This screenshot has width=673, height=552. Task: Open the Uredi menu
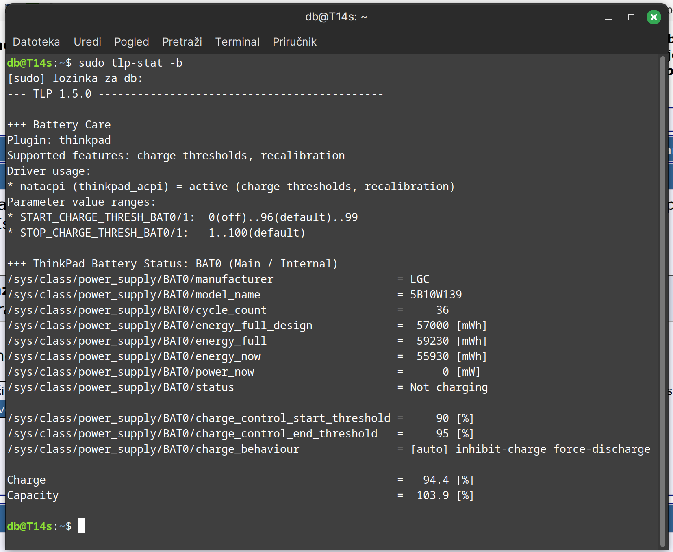(x=87, y=42)
